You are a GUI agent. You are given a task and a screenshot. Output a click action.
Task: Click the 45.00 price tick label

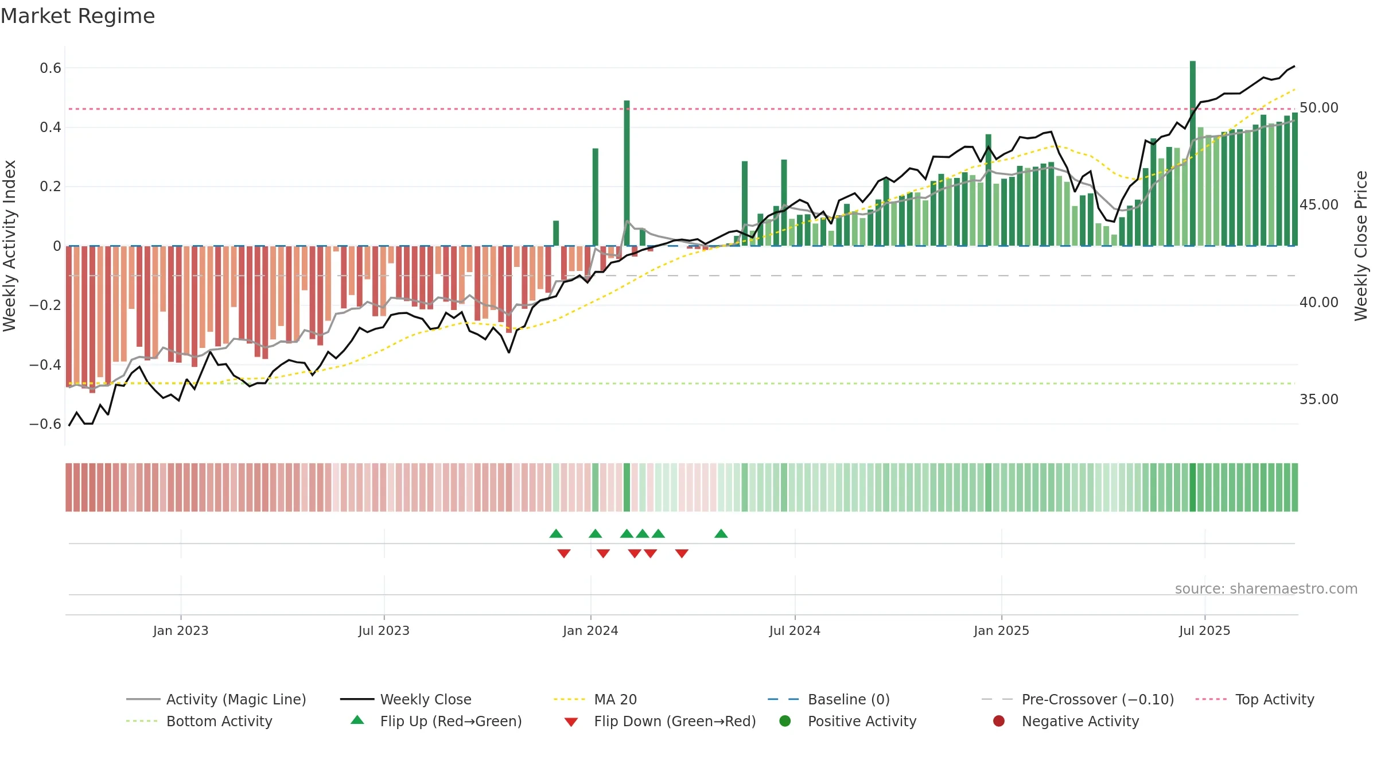1319,205
